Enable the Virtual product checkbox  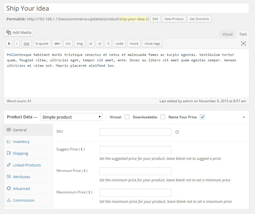coord(127,117)
